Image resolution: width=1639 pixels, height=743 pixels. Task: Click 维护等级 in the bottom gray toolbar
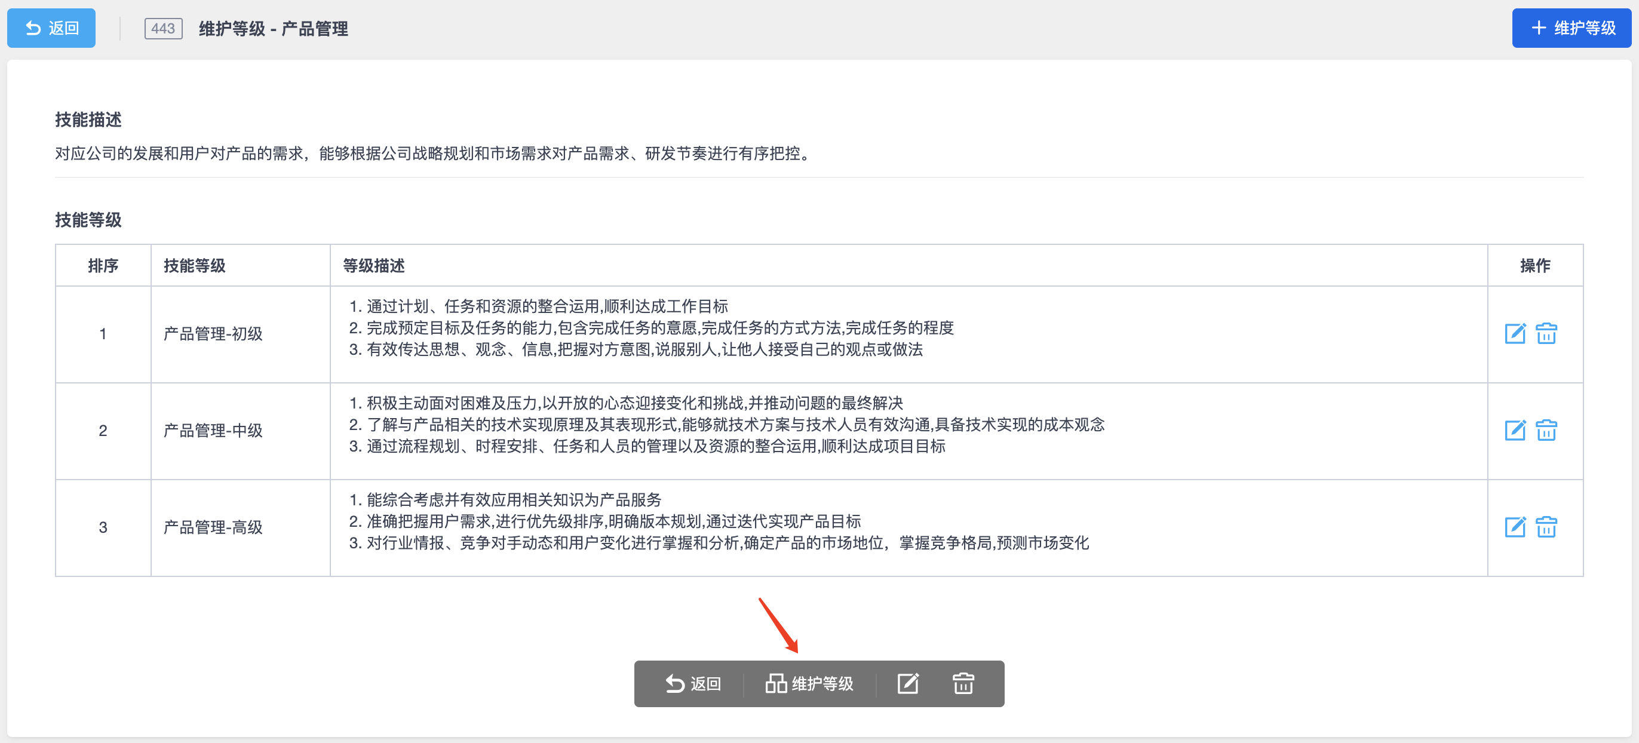(809, 683)
